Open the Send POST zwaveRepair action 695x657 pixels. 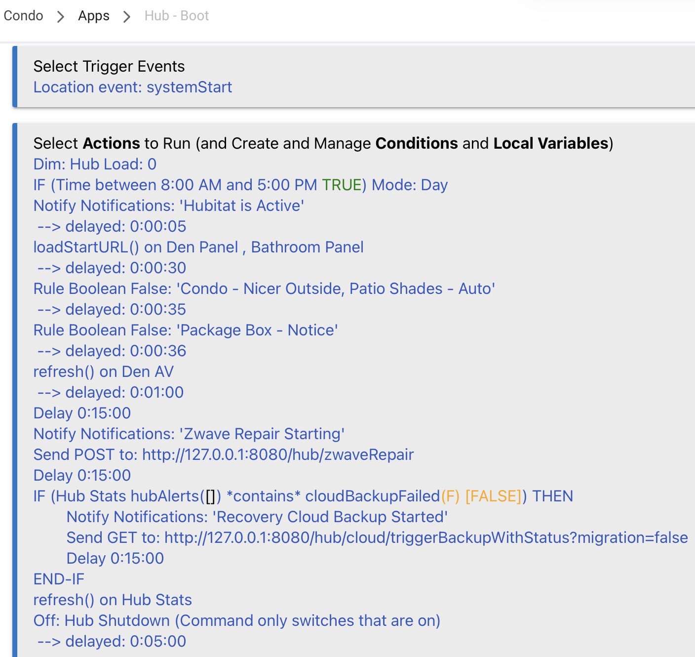(x=223, y=454)
